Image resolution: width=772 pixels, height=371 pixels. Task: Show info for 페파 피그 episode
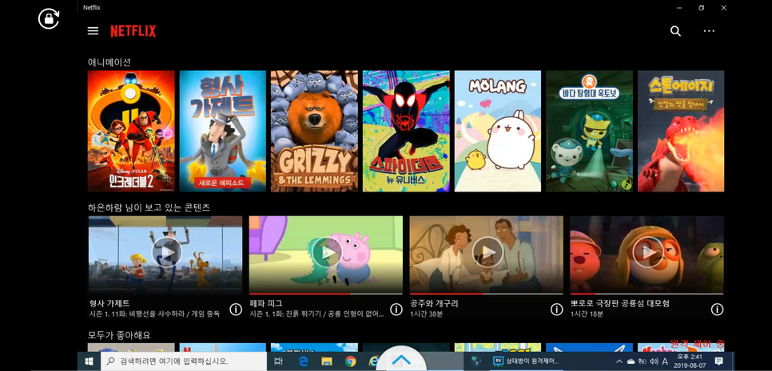(x=396, y=309)
